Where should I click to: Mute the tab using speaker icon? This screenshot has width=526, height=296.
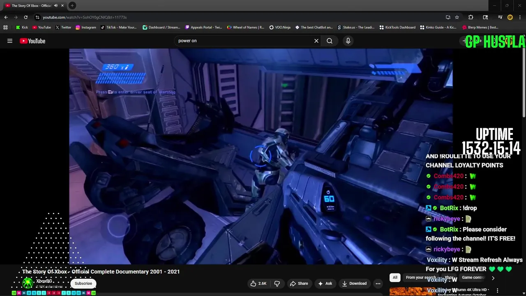click(x=55, y=5)
